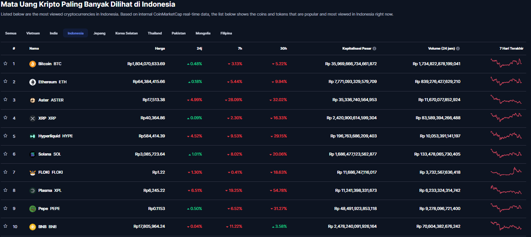Screen dimensions: 531x237
Task: Sort the table by Harga column
Action: pos(160,49)
